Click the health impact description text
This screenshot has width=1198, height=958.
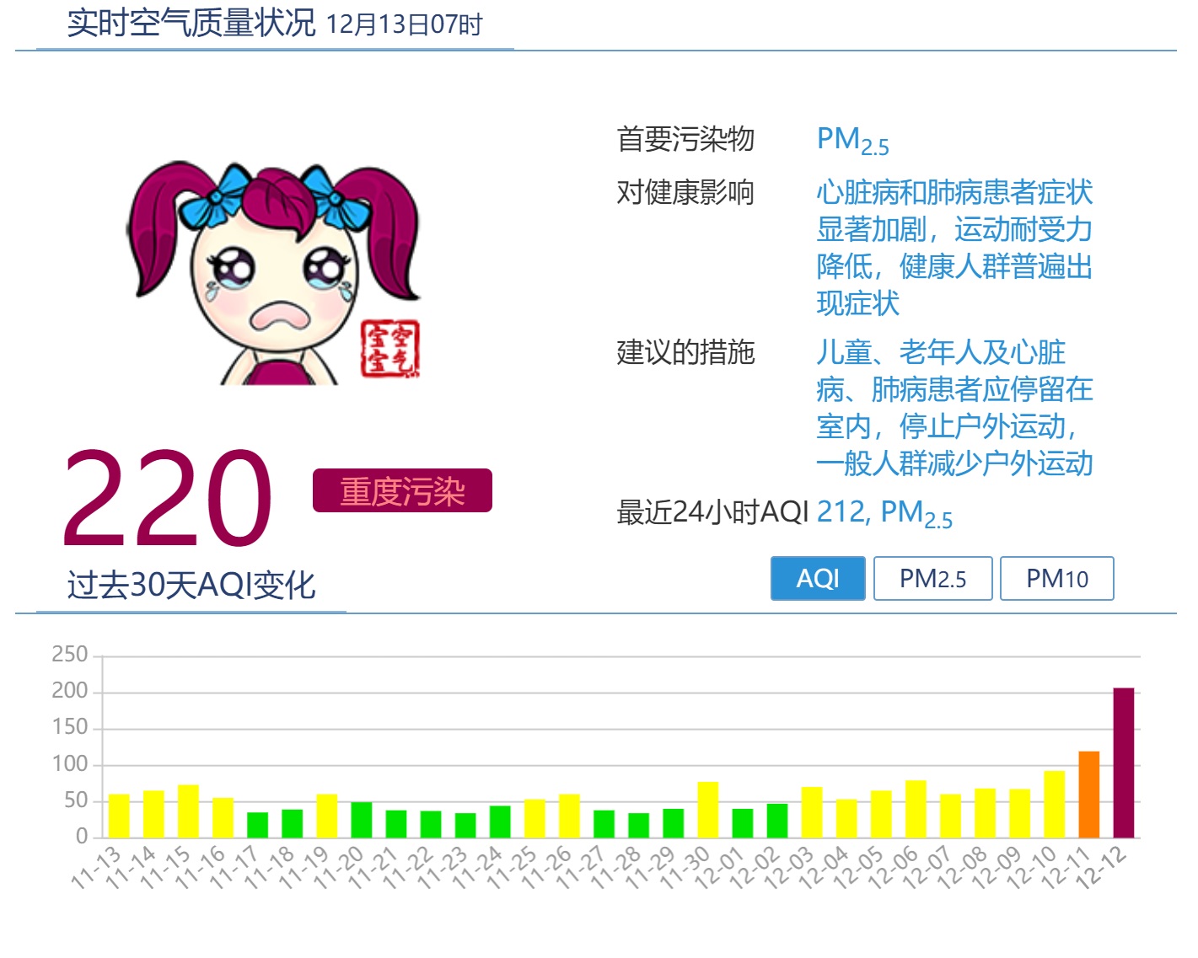(954, 247)
